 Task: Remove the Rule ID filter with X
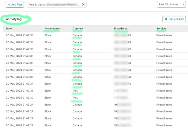coord(83,5)
